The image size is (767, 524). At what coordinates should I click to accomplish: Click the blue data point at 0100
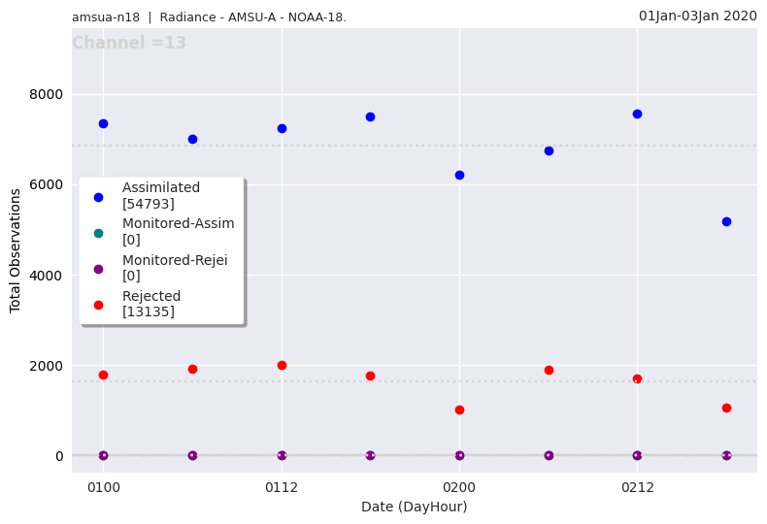(x=103, y=123)
